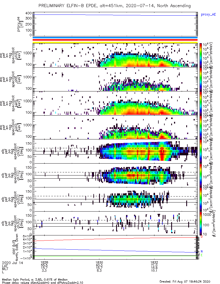The height and width of the screenshot is (284, 220).
Task: Click the para energy spectrogram panel
Action: pos(115,127)
